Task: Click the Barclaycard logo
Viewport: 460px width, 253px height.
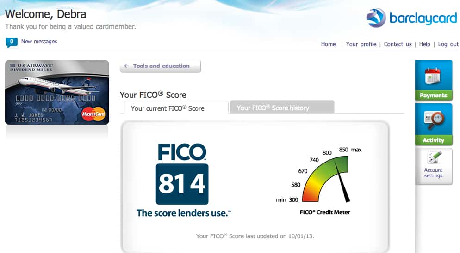Action: [411, 18]
